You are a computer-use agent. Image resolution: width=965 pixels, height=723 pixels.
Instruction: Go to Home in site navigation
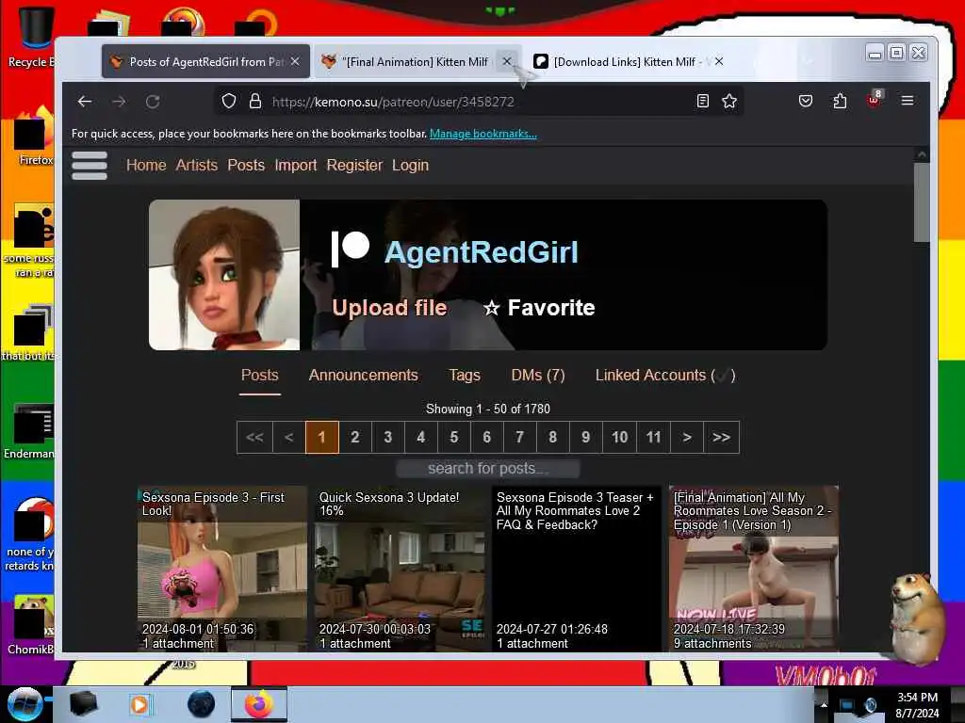pos(146,166)
